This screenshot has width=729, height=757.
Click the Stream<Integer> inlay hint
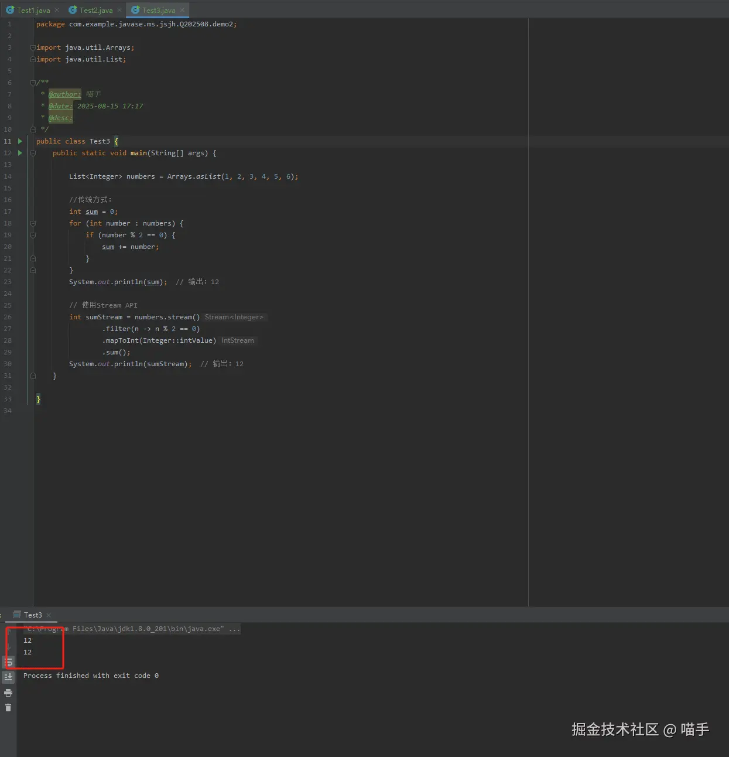pos(234,317)
